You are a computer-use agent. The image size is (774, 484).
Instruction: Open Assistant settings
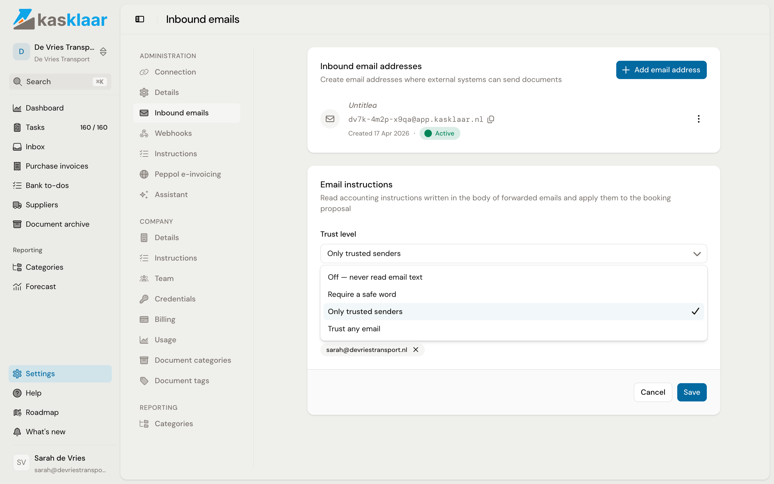pos(187,195)
